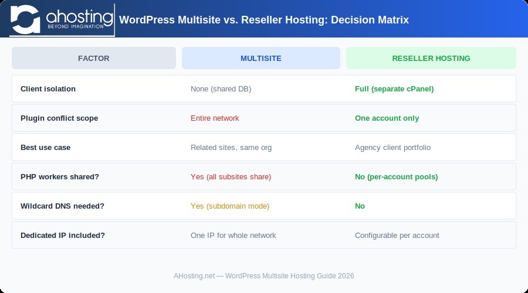Click the 'None (shared DB)' cell
The width and height of the screenshot is (528, 293).
tap(221, 89)
